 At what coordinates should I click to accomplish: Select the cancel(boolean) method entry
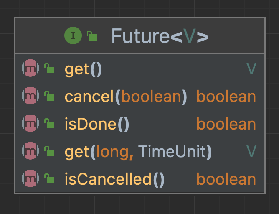[x=126, y=97]
